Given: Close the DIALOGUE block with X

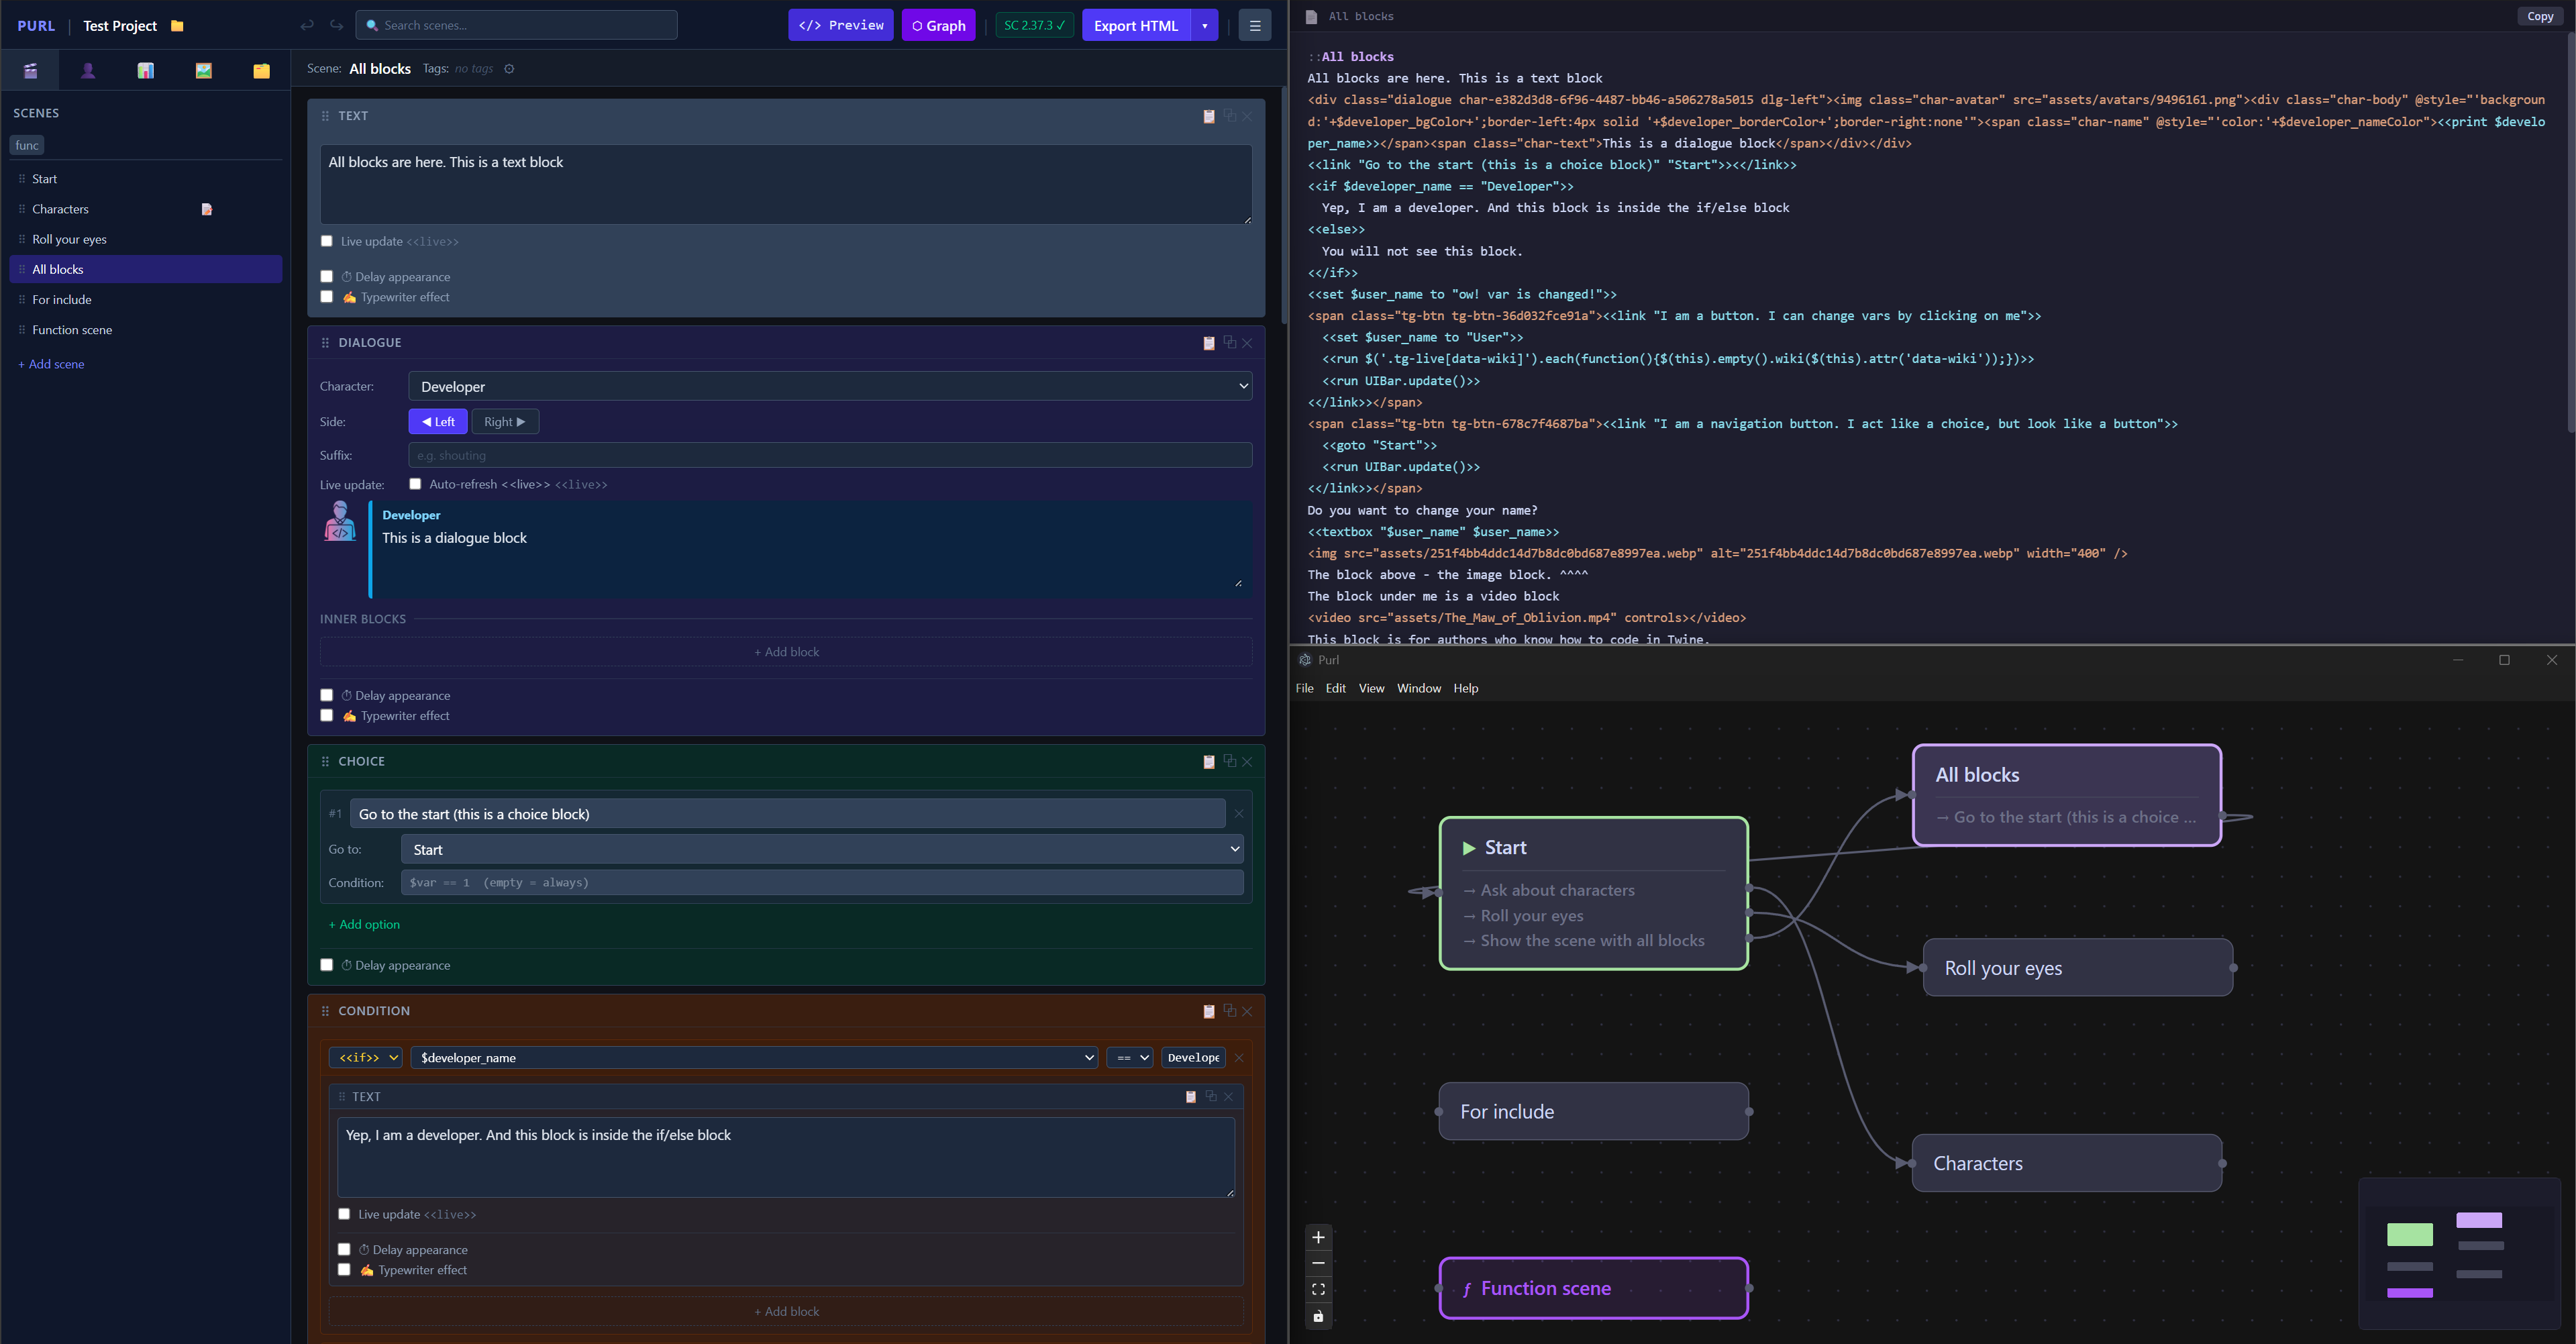Looking at the screenshot, I should tap(1247, 343).
